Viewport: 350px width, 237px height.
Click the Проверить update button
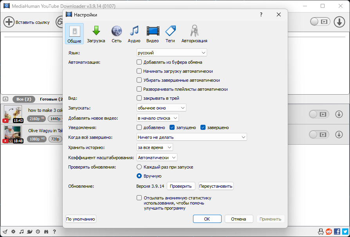click(x=181, y=186)
